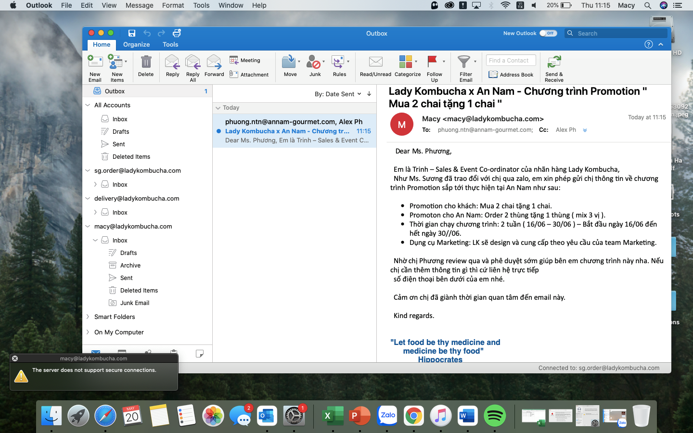
Task: Open the Format menu in menu bar
Action: 173,5
